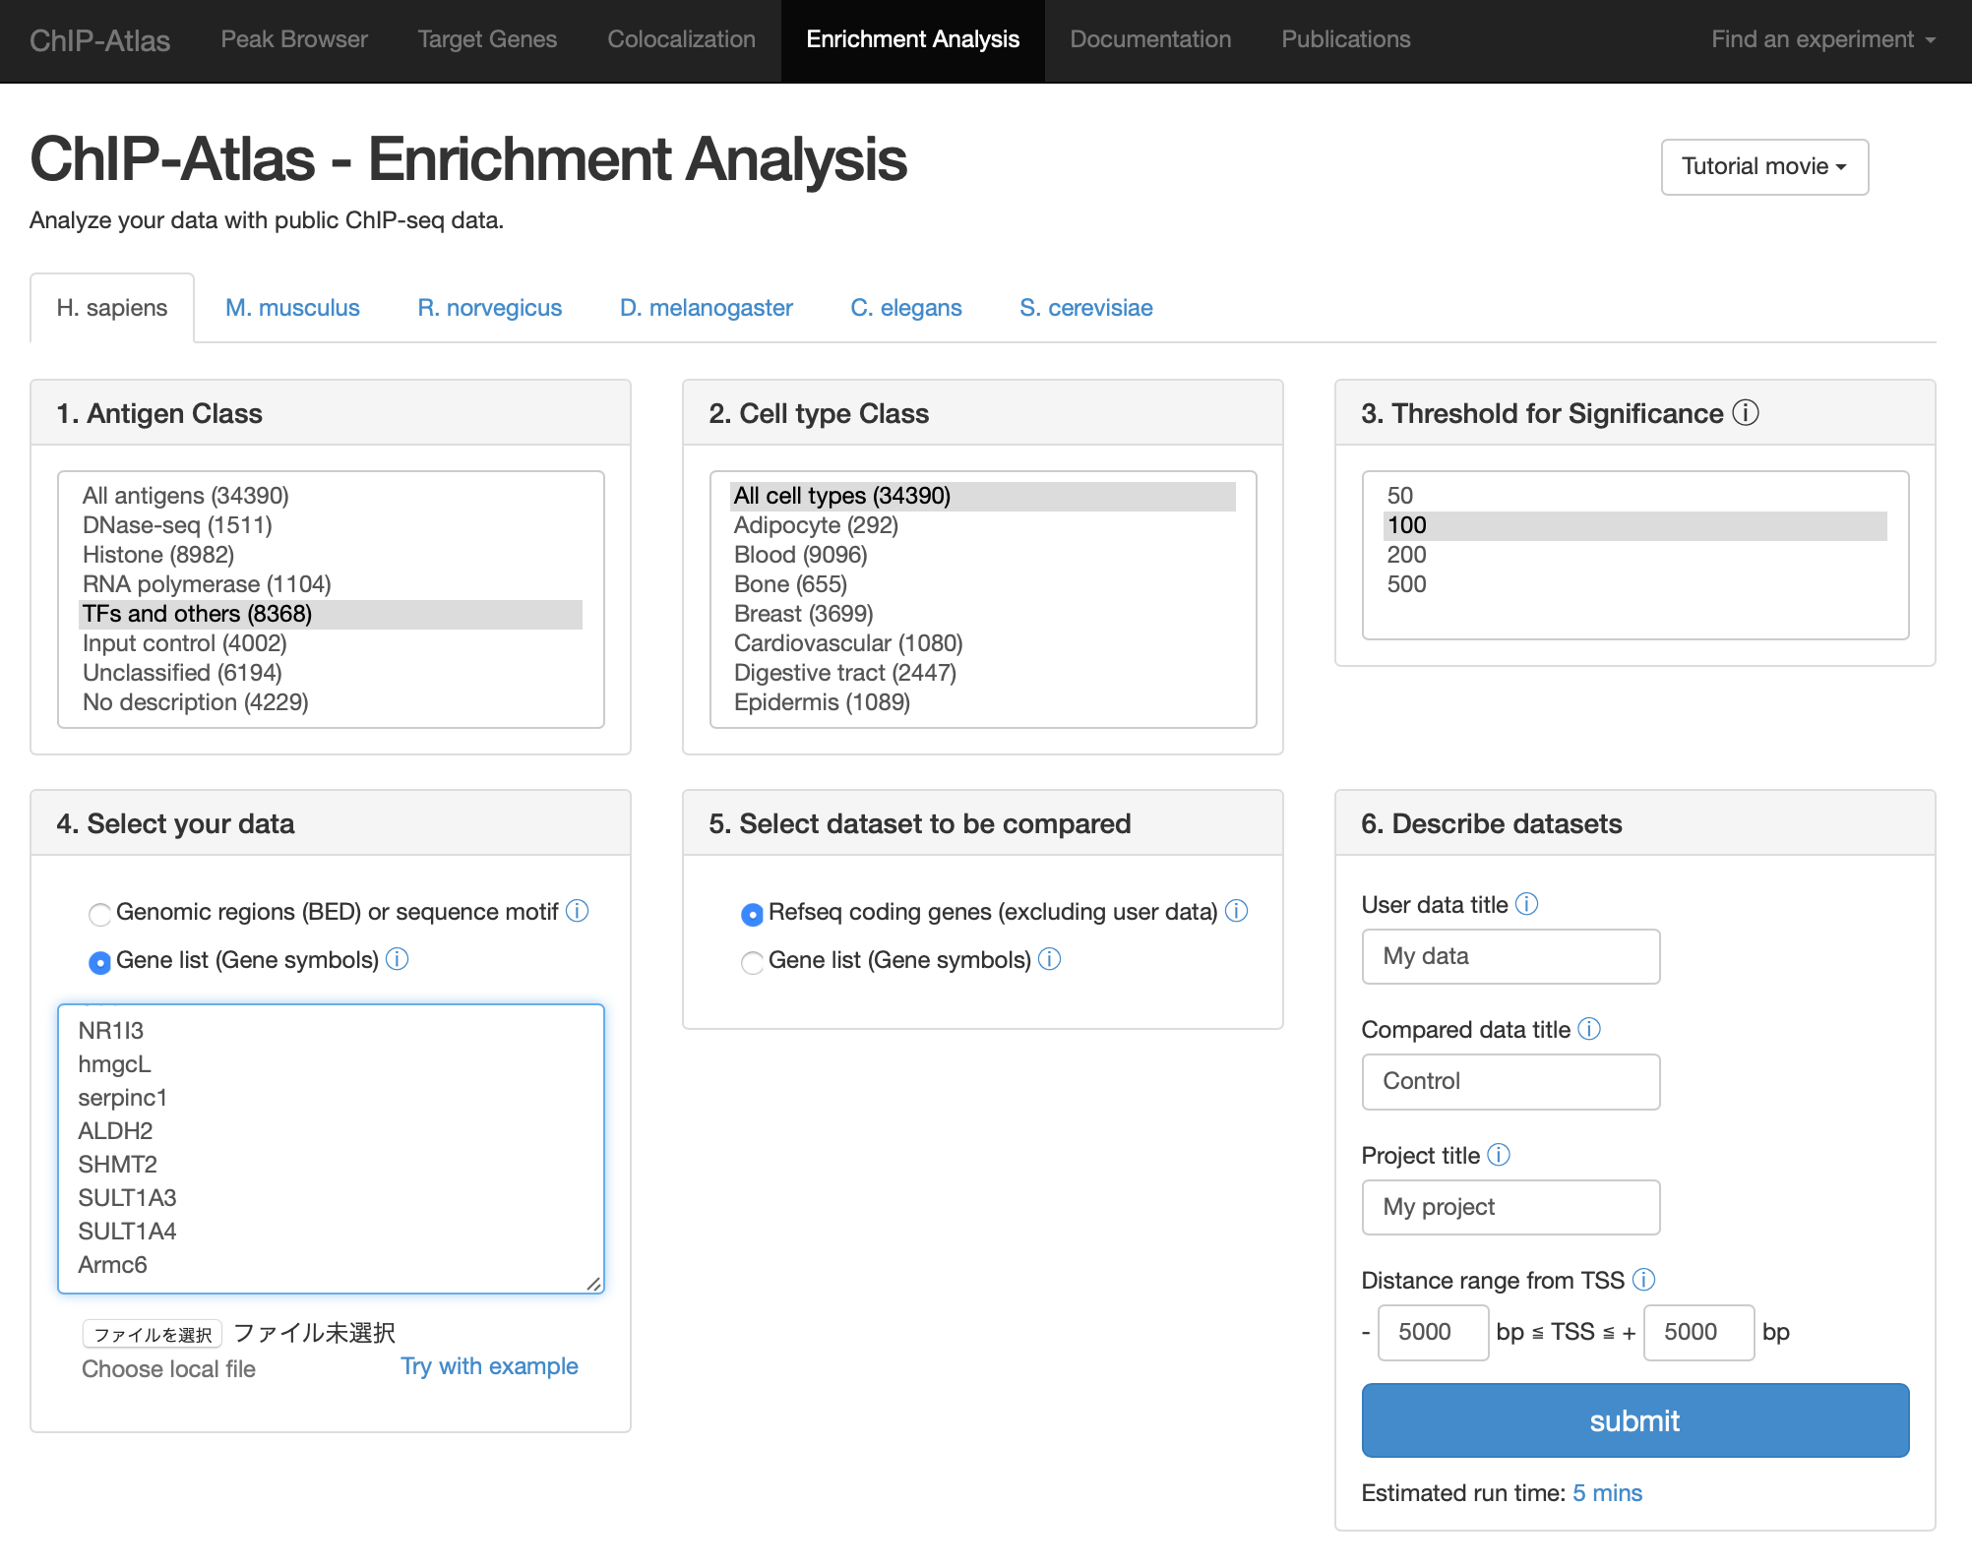The width and height of the screenshot is (1972, 1566).
Task: Select All cell types (34390) option
Action: point(983,496)
